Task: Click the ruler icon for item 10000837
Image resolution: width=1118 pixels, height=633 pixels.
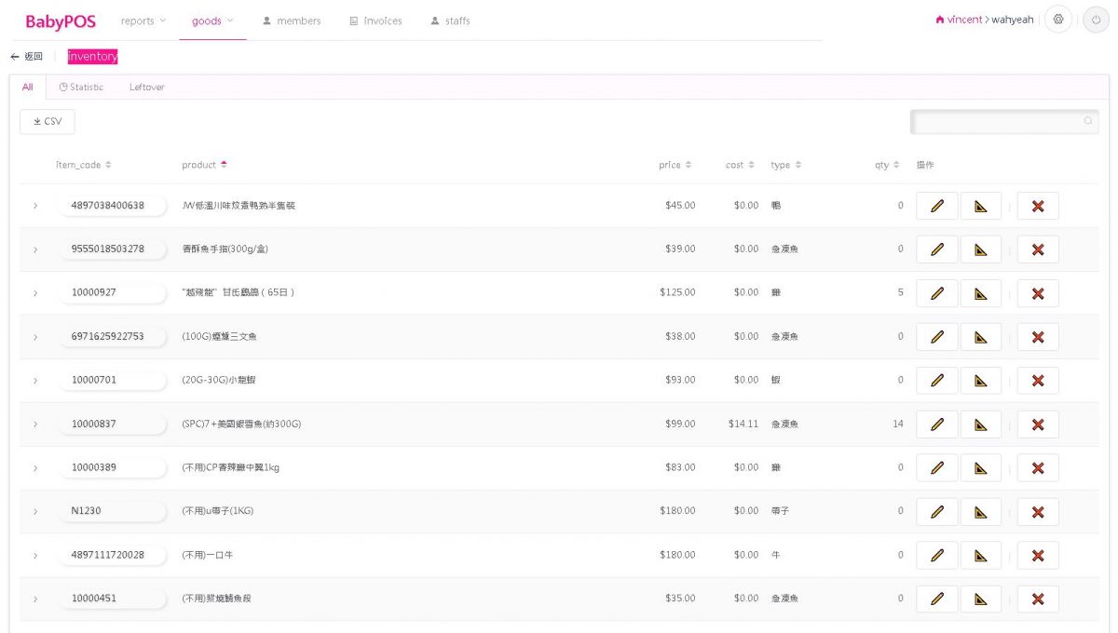Action: [980, 424]
